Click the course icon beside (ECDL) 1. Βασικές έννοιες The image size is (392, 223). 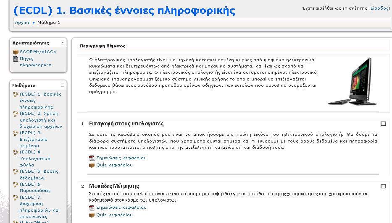click(x=16, y=94)
